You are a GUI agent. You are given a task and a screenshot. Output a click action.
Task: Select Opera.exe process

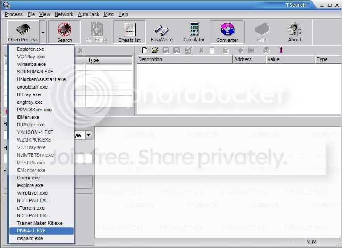[41, 178]
